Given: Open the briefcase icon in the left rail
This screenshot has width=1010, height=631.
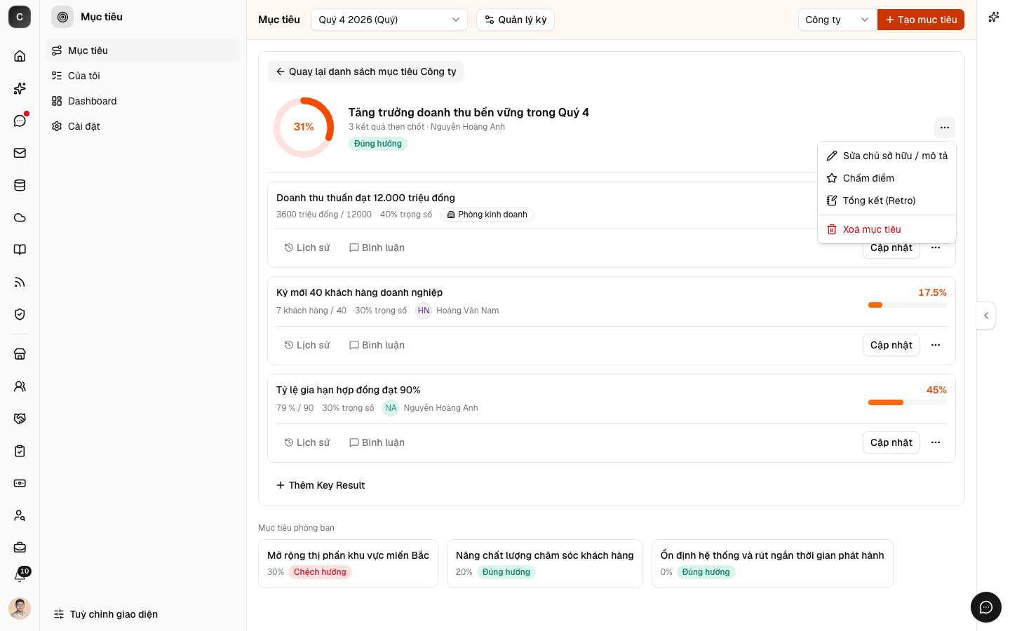Looking at the screenshot, I should 20,547.
